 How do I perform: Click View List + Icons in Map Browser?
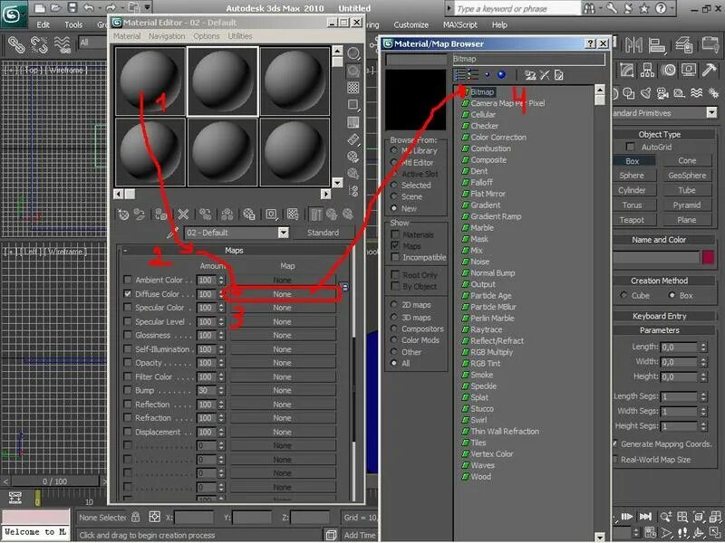472,75
